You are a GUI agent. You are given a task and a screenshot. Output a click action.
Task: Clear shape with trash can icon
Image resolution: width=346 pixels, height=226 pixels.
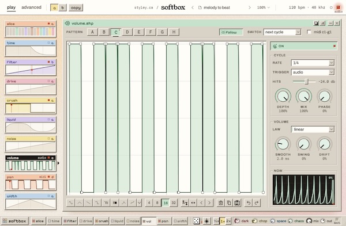221,202
